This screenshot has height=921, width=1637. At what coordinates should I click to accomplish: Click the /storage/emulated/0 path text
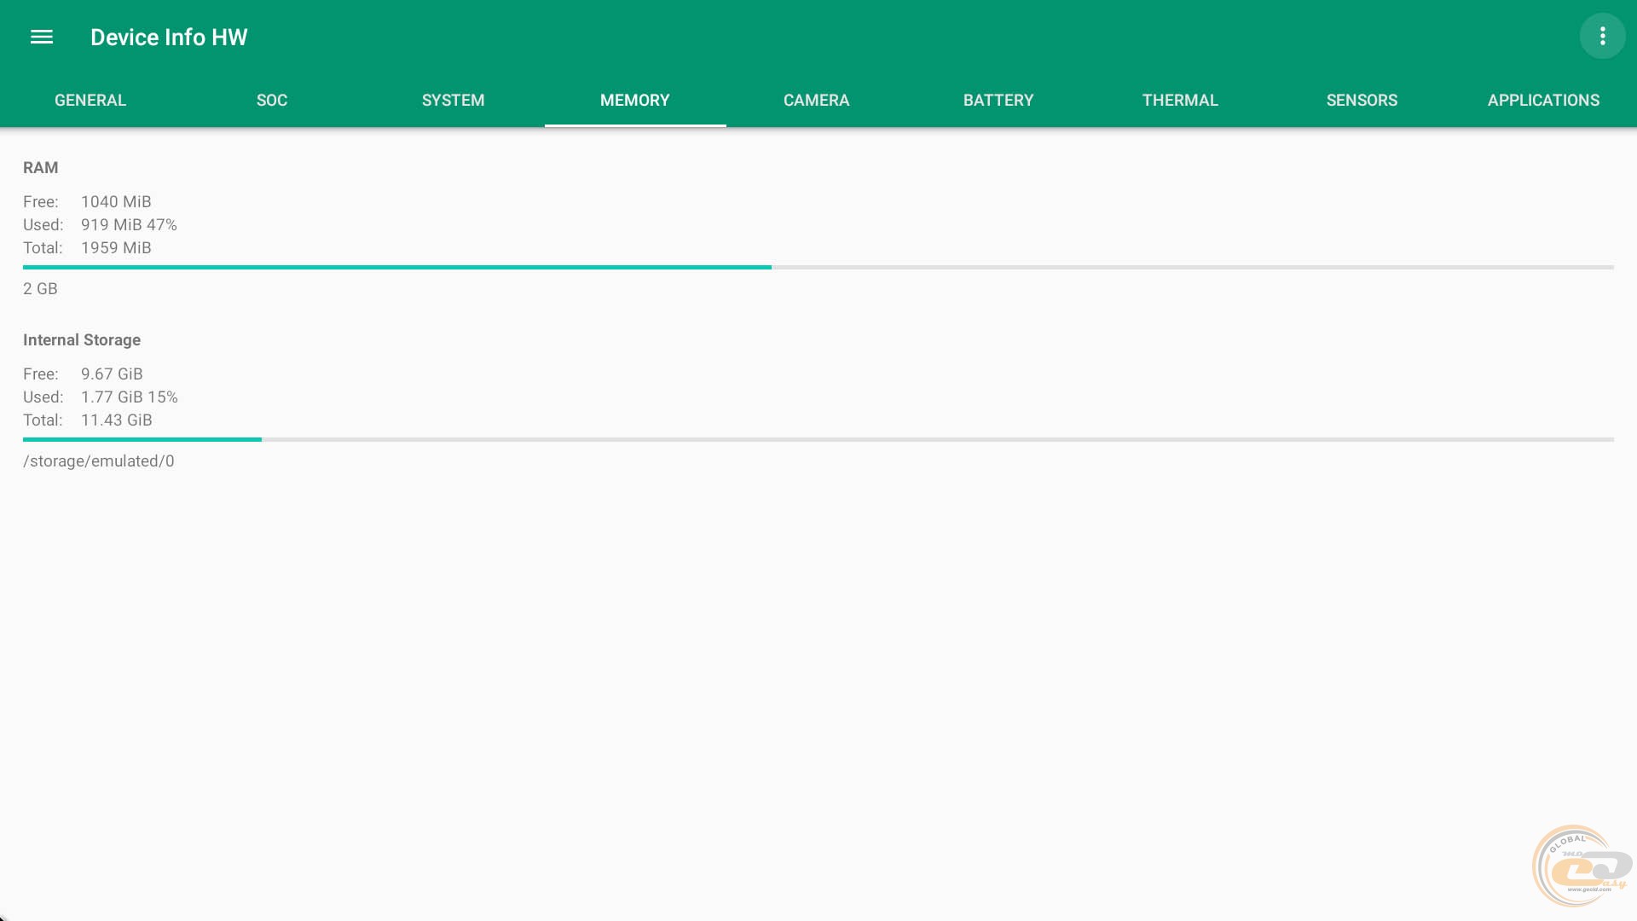99,461
